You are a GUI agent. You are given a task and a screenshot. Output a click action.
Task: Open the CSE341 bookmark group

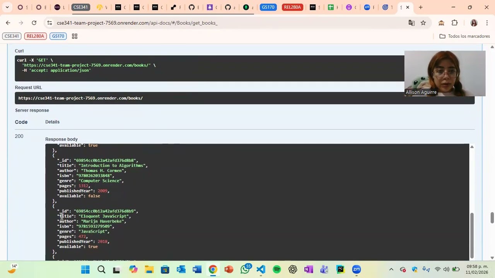tap(12, 36)
